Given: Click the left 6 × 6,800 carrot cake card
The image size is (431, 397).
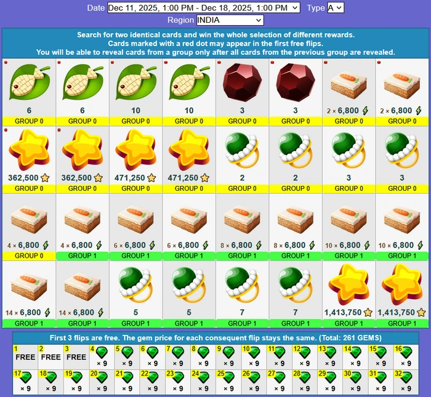Looking at the screenshot, I should (136, 227).
